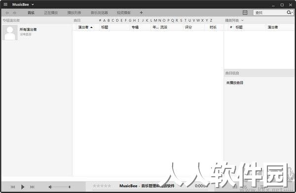This screenshot has width=296, height=193.
Task: Jump to letter M in alphabet bar
Action: coord(155,20)
